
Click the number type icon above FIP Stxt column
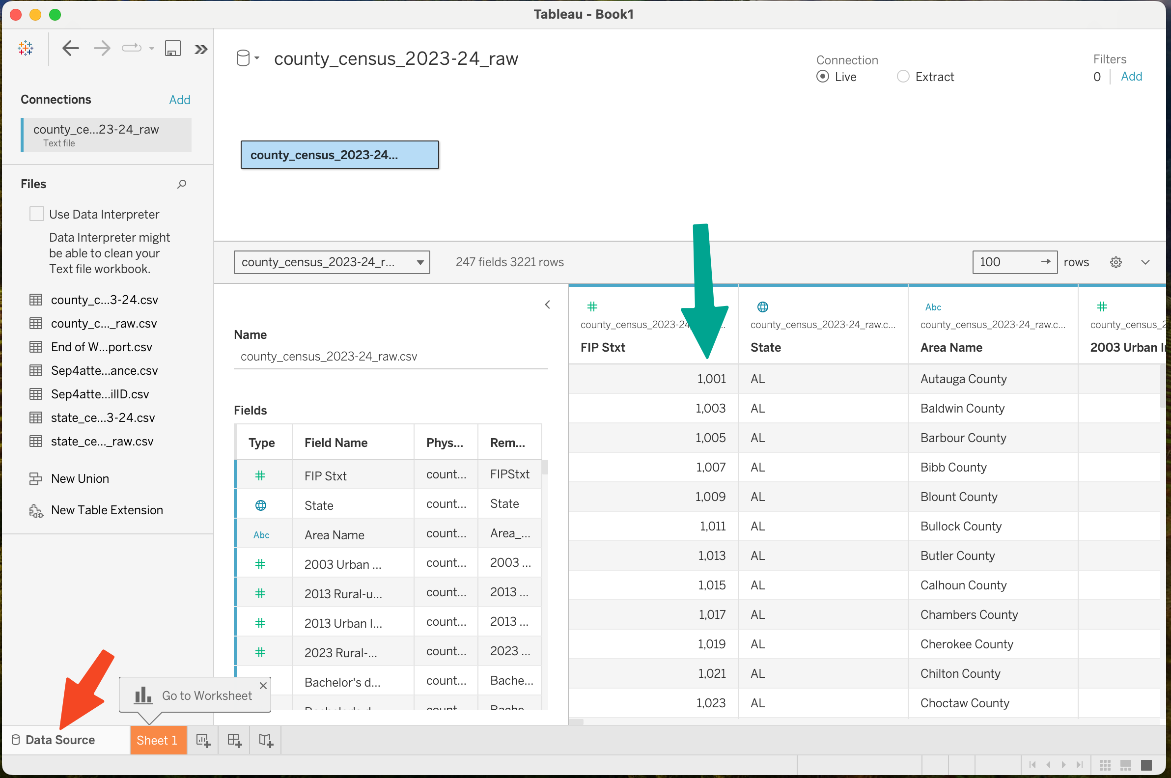pos(592,306)
